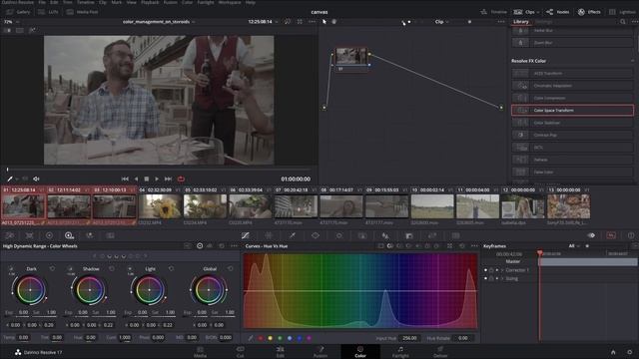Open the 3D stereoscopic palette
639x359 pixels.
coord(455,235)
